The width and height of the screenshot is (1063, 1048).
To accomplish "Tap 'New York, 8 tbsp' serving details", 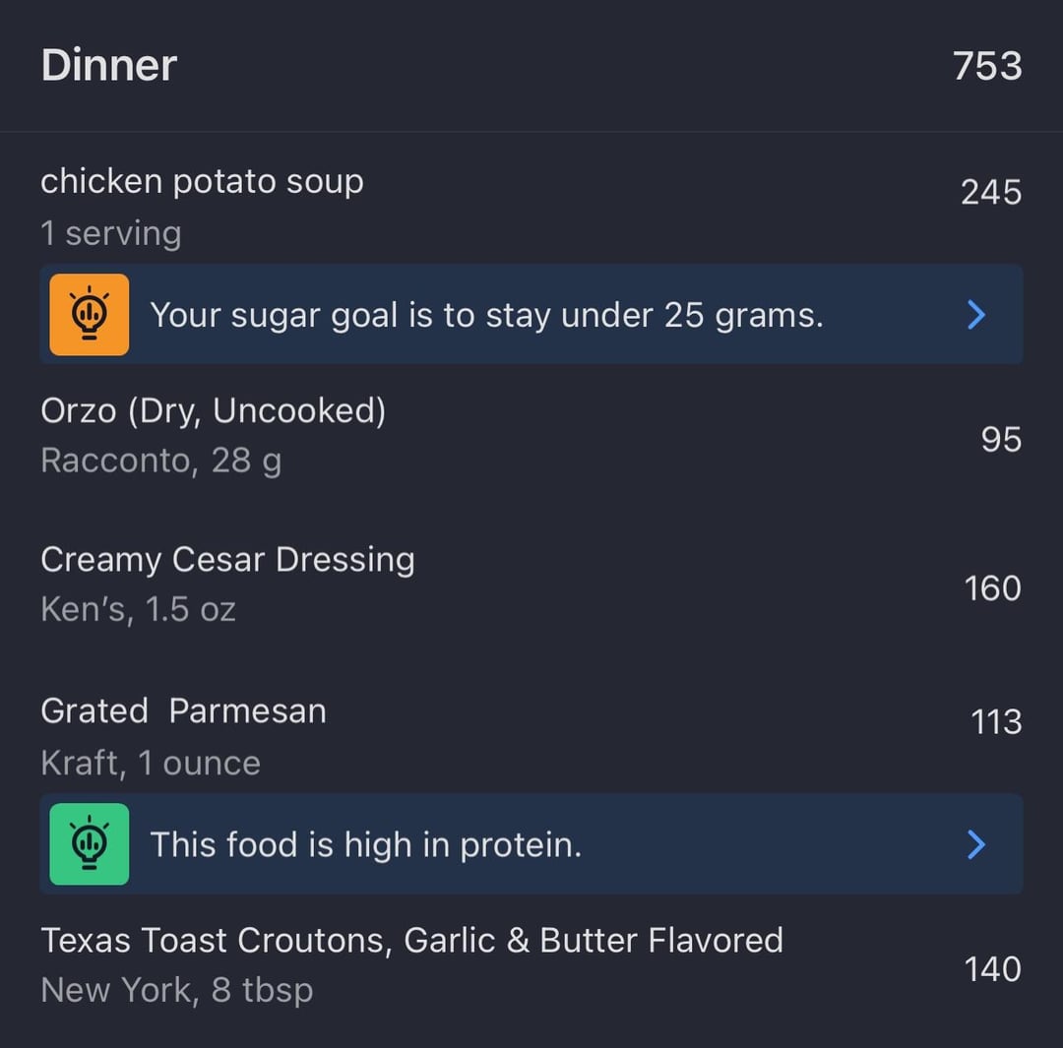I will click(177, 990).
